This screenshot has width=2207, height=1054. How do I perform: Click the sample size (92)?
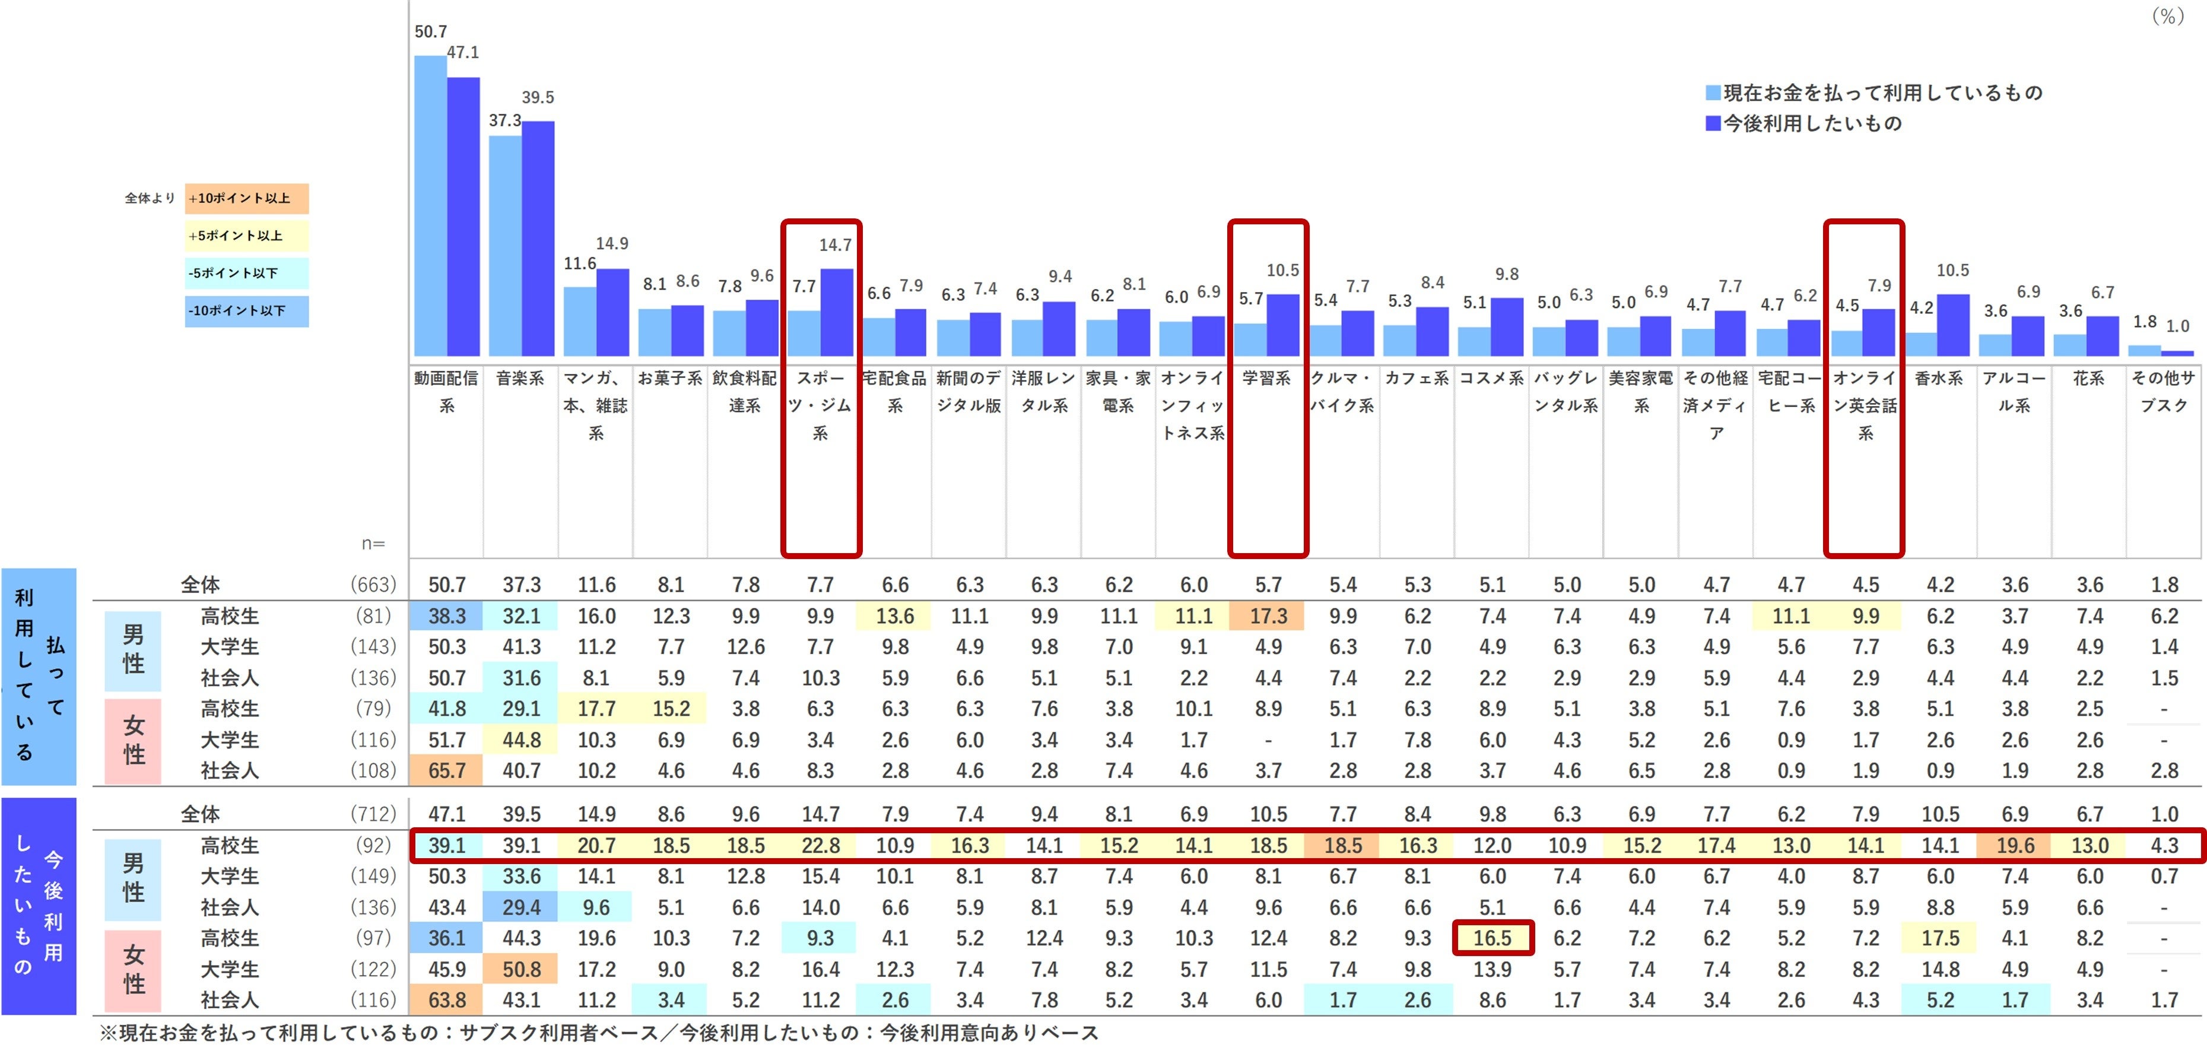[x=373, y=846]
